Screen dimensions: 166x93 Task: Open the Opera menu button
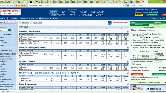tap(3, 2)
